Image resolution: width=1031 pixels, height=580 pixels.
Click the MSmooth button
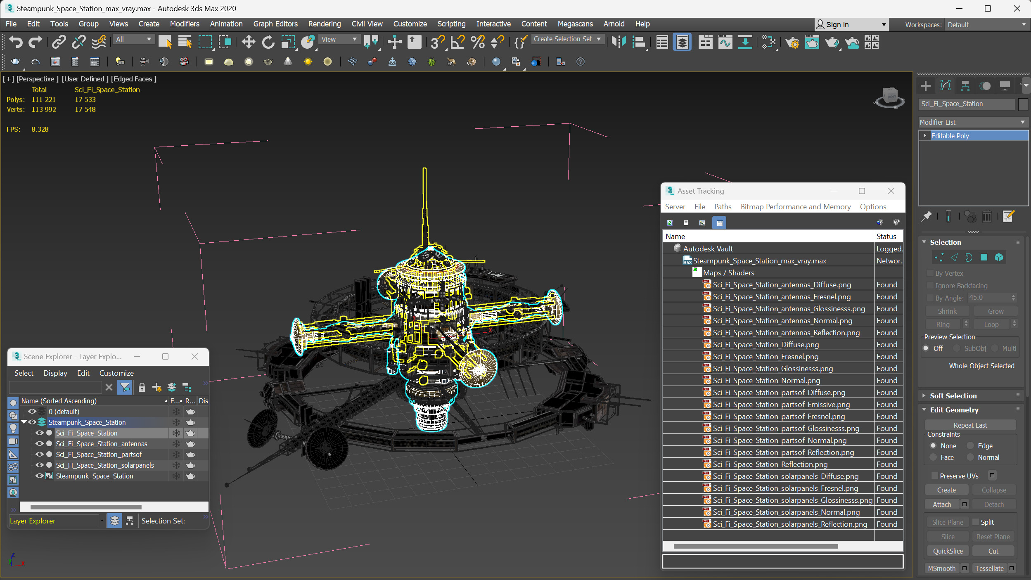coord(941,568)
